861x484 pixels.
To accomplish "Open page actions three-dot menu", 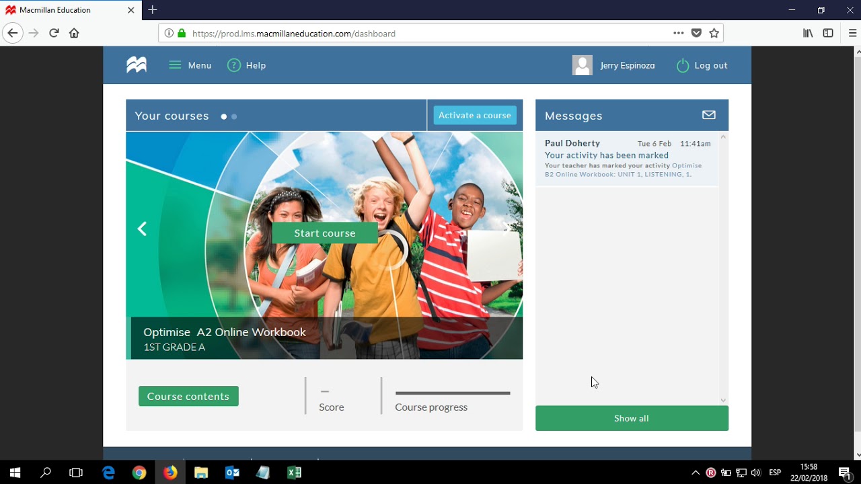I will tap(679, 33).
